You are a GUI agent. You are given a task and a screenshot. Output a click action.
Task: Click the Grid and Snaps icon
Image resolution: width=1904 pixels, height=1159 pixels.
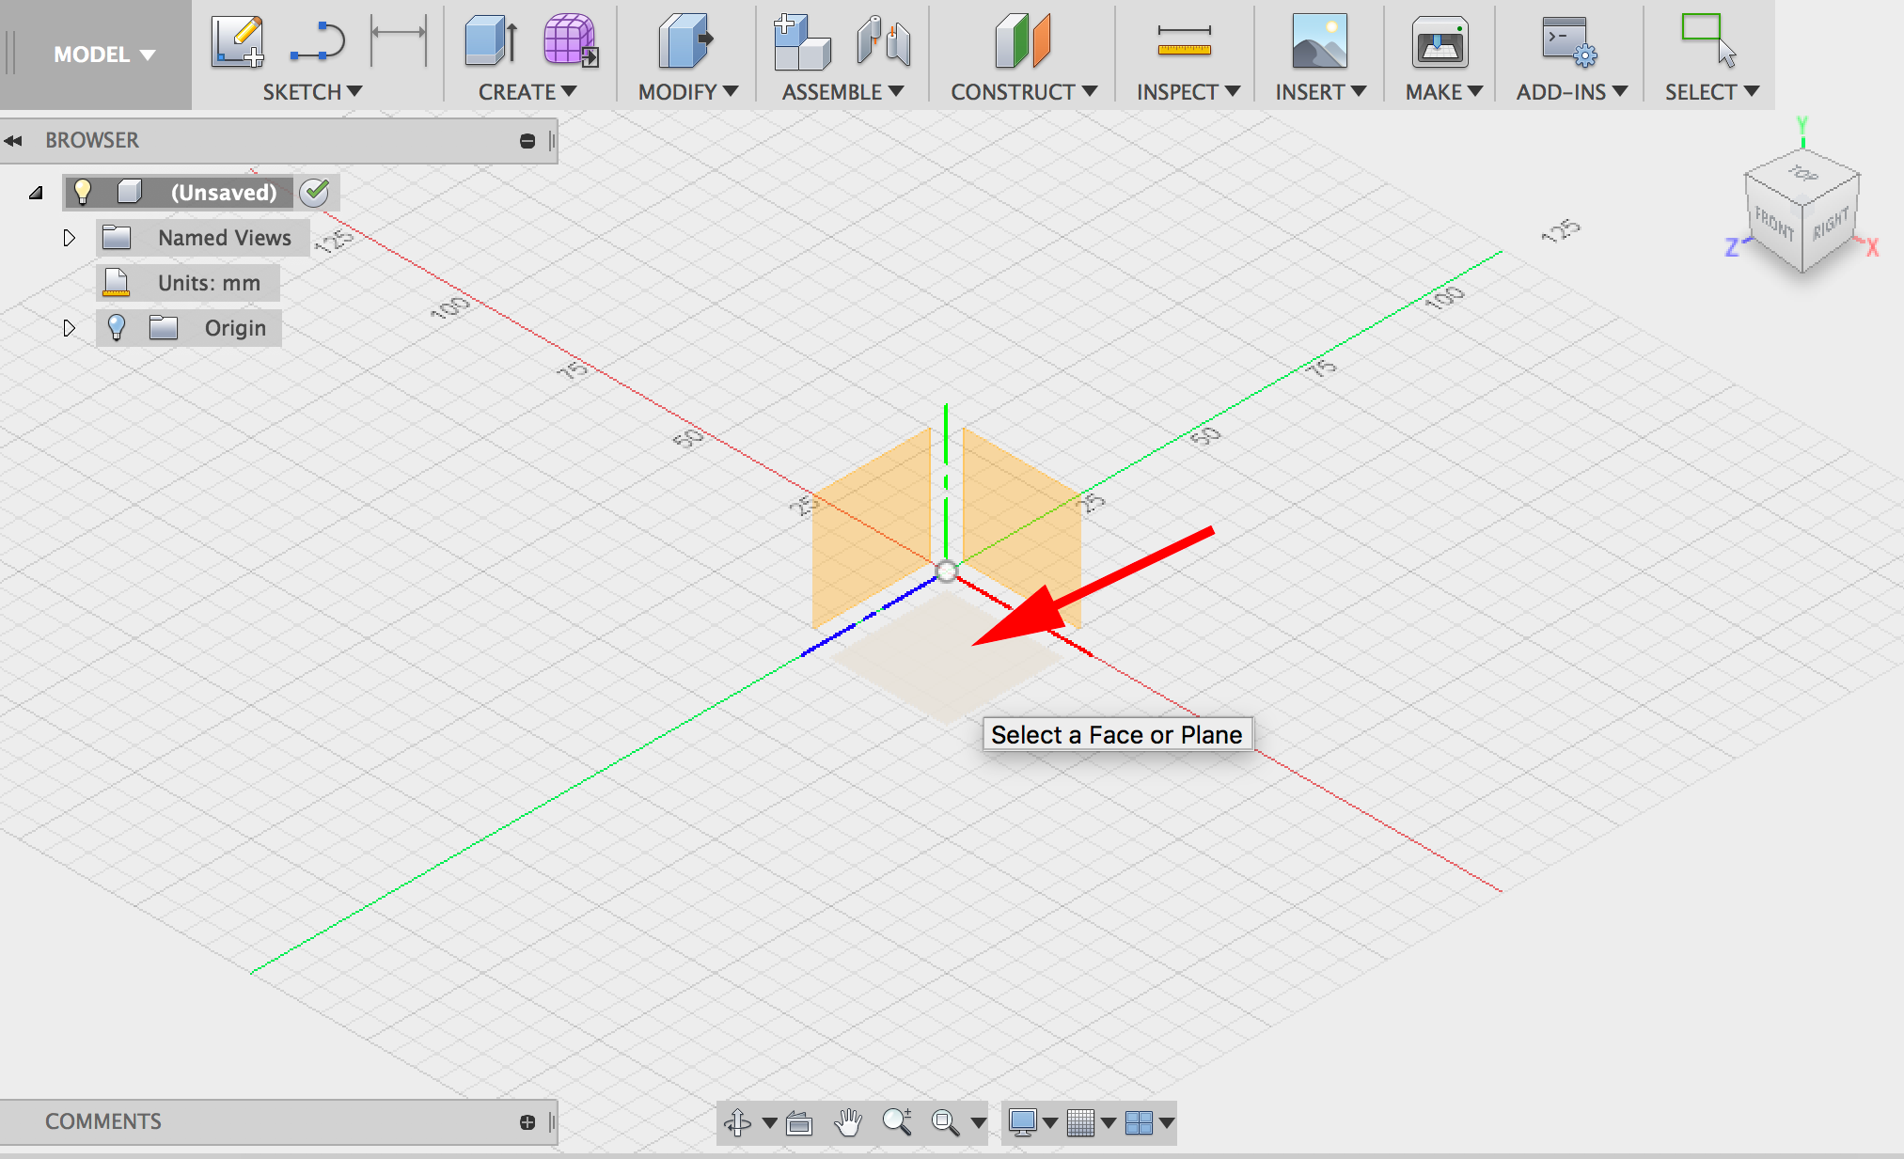coord(1080,1122)
